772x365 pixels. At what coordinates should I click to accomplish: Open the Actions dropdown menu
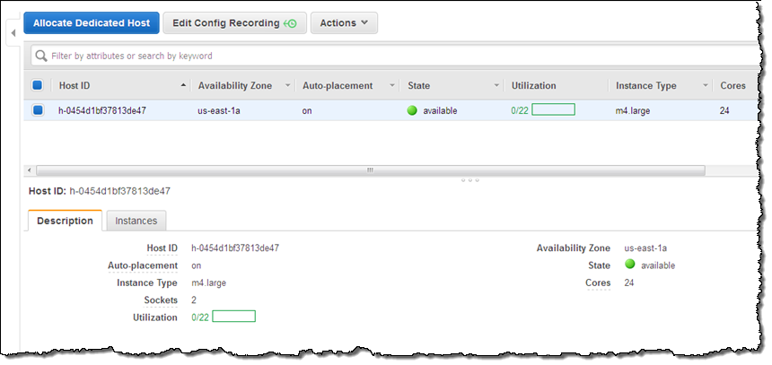click(344, 23)
